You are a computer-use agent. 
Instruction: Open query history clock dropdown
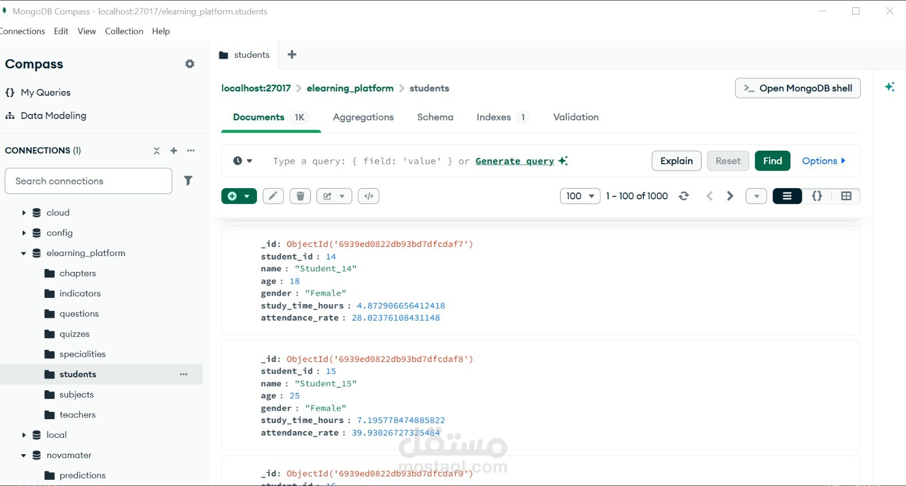click(242, 161)
